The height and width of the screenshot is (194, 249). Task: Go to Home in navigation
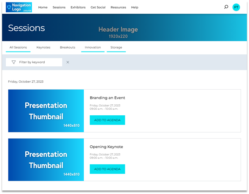(x=43, y=7)
